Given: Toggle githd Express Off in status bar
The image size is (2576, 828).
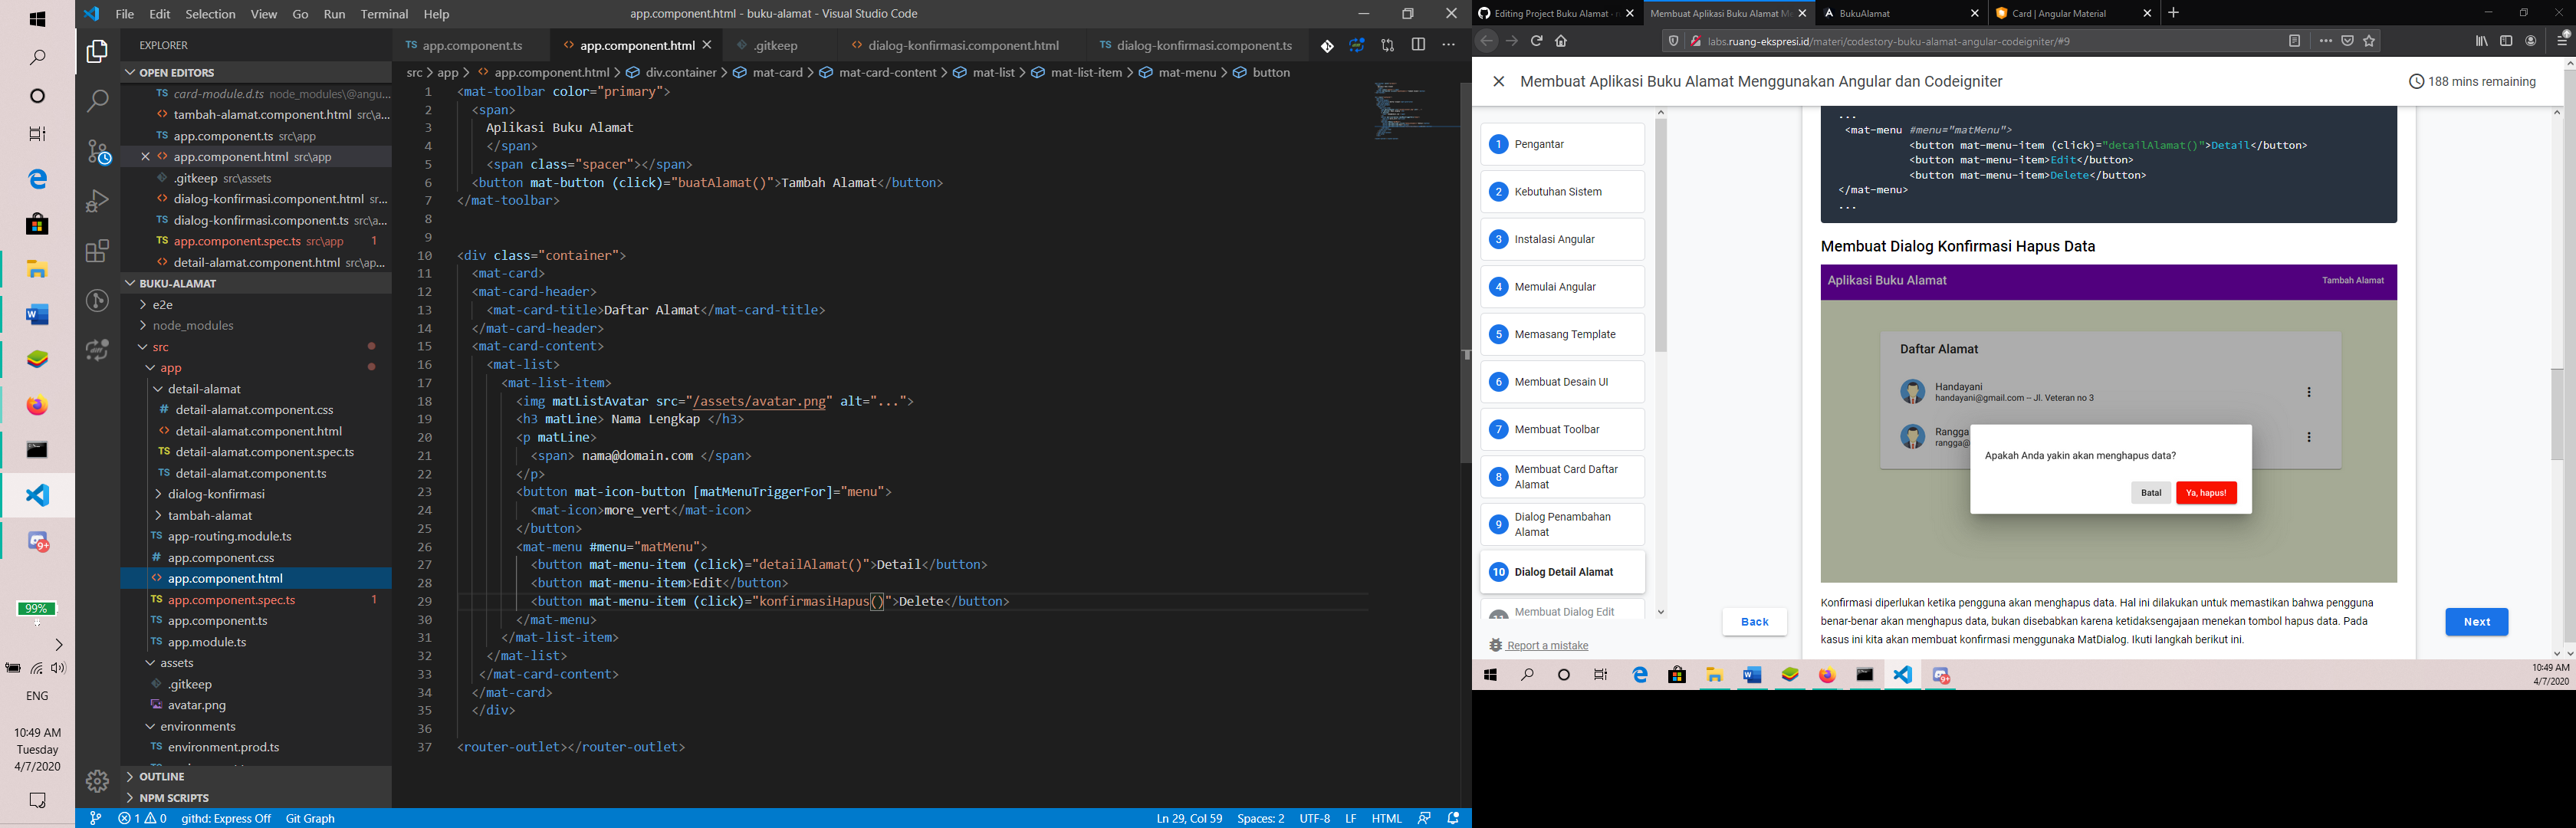Looking at the screenshot, I should click(226, 818).
